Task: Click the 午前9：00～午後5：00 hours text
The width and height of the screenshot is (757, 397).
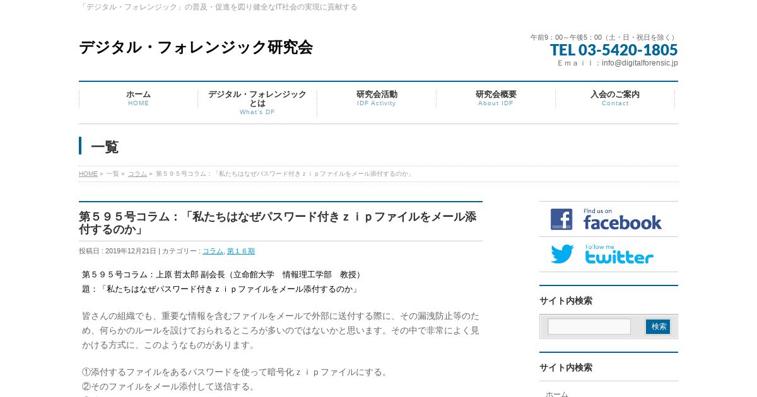Action: pyautogui.click(x=604, y=37)
